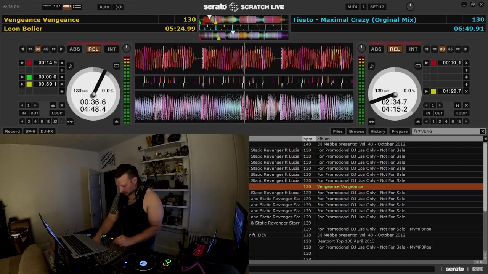
Task: Trigger left deck cue point at 00:14.9
Action: (22, 63)
